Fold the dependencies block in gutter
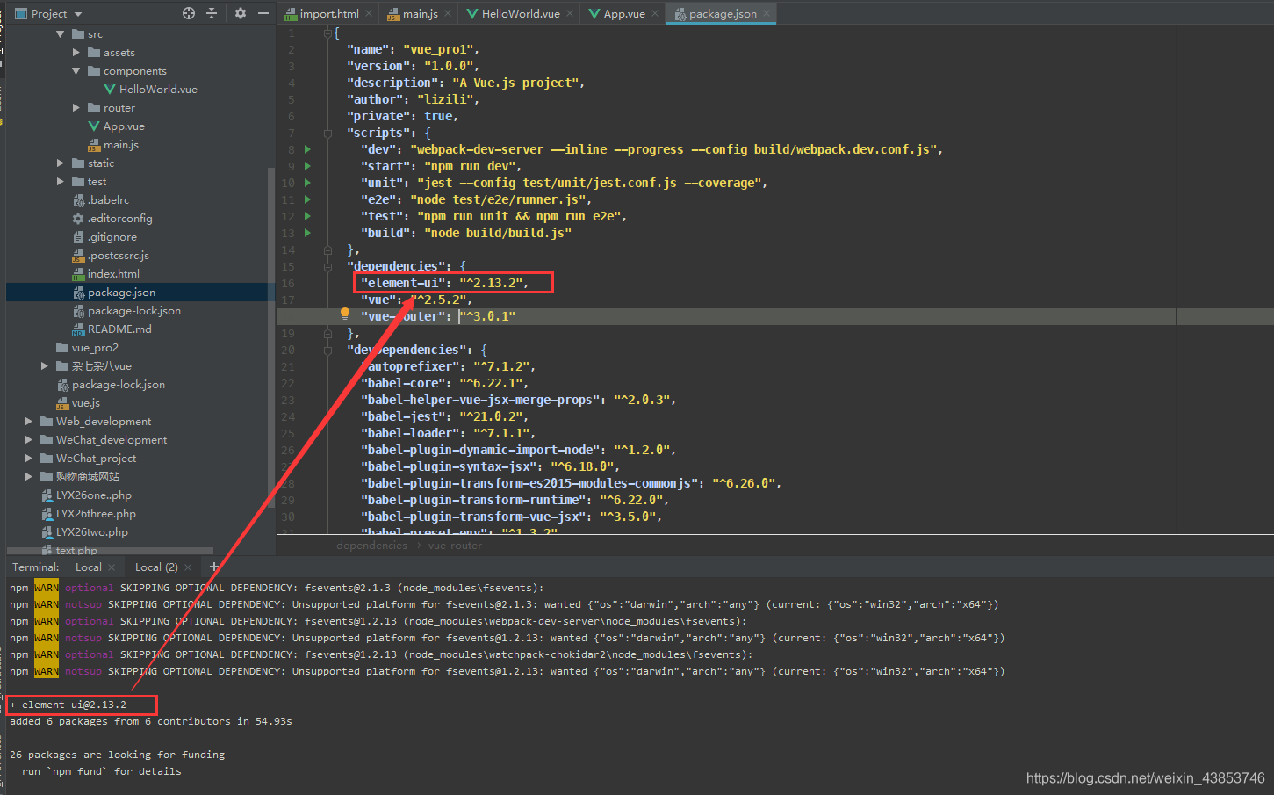 (x=327, y=266)
